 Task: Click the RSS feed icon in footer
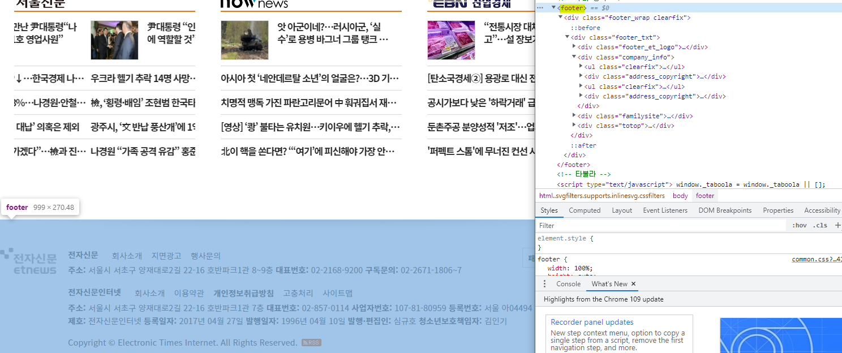pyautogui.click(x=312, y=343)
